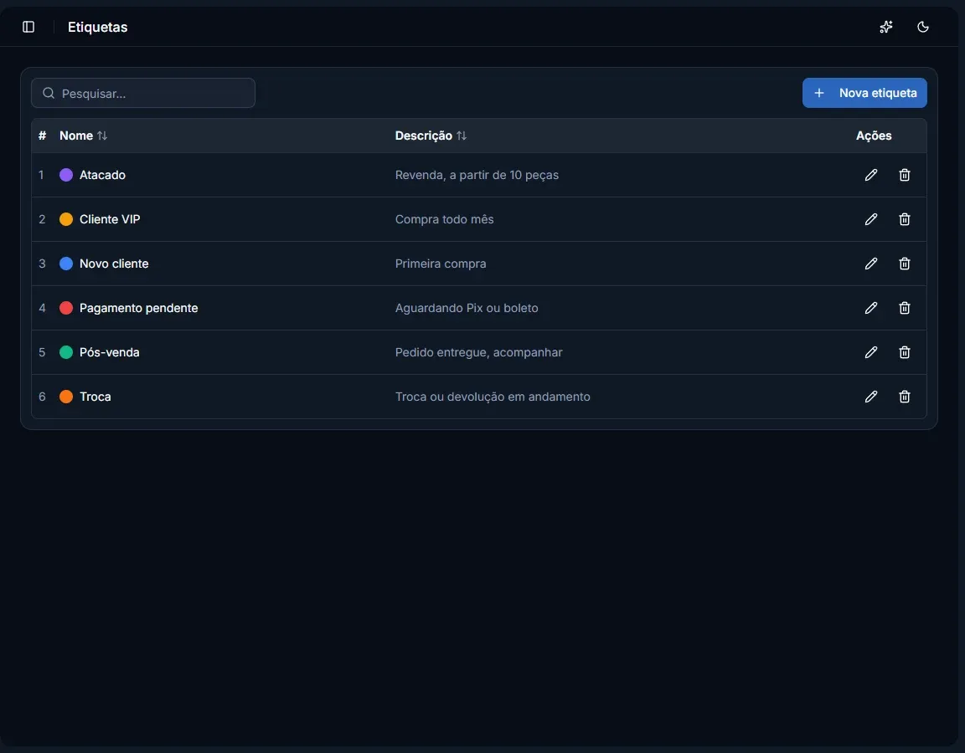Delete the Cliente VIP label
The image size is (965, 753).
[x=904, y=219]
